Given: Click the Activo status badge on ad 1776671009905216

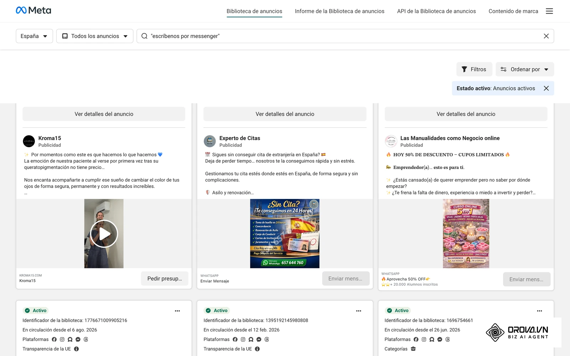Looking at the screenshot, I should [36, 310].
